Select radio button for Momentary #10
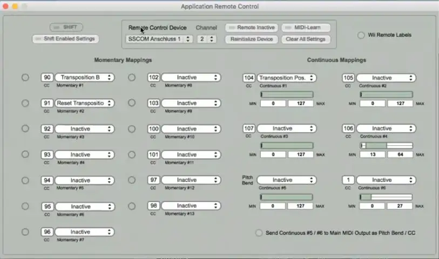This screenshot has height=259, width=439. tap(132, 129)
